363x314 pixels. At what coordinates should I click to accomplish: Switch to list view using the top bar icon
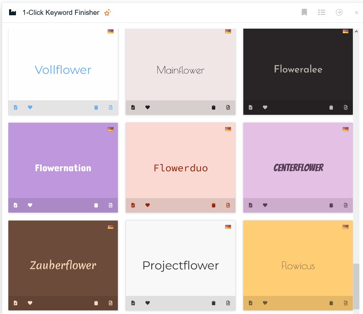click(x=322, y=12)
